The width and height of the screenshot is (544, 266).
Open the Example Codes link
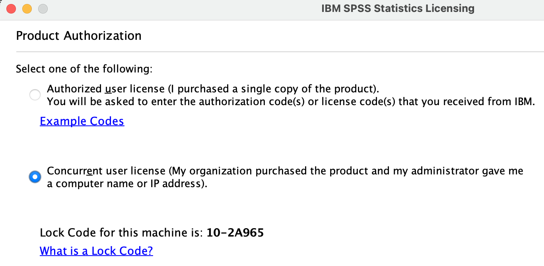pyautogui.click(x=82, y=121)
